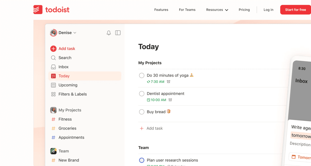The width and height of the screenshot is (311, 166).
Task: Click Denise's profile avatar
Action: (x=53, y=33)
